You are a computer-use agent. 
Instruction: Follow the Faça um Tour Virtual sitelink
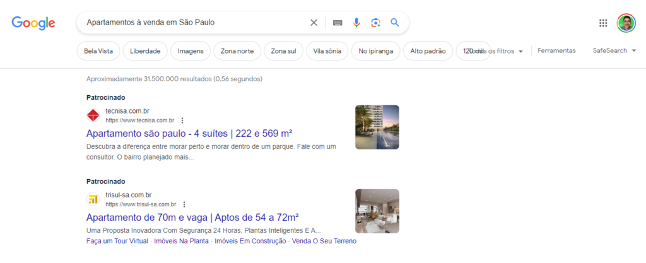click(117, 241)
